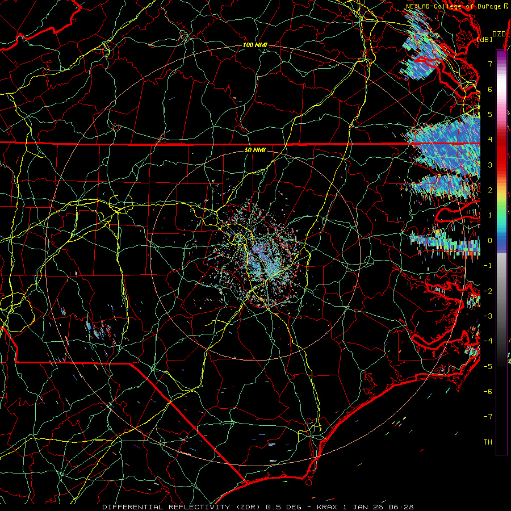The width and height of the screenshot is (511, 511).
Task: Click the 3 dB tick label
Action: (490, 165)
